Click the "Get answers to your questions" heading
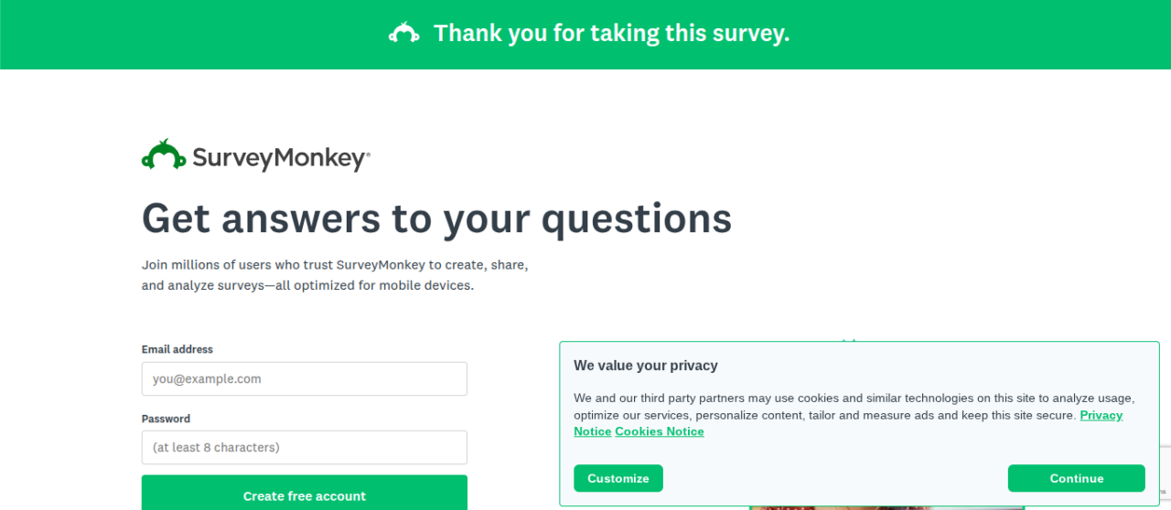 coord(436,218)
